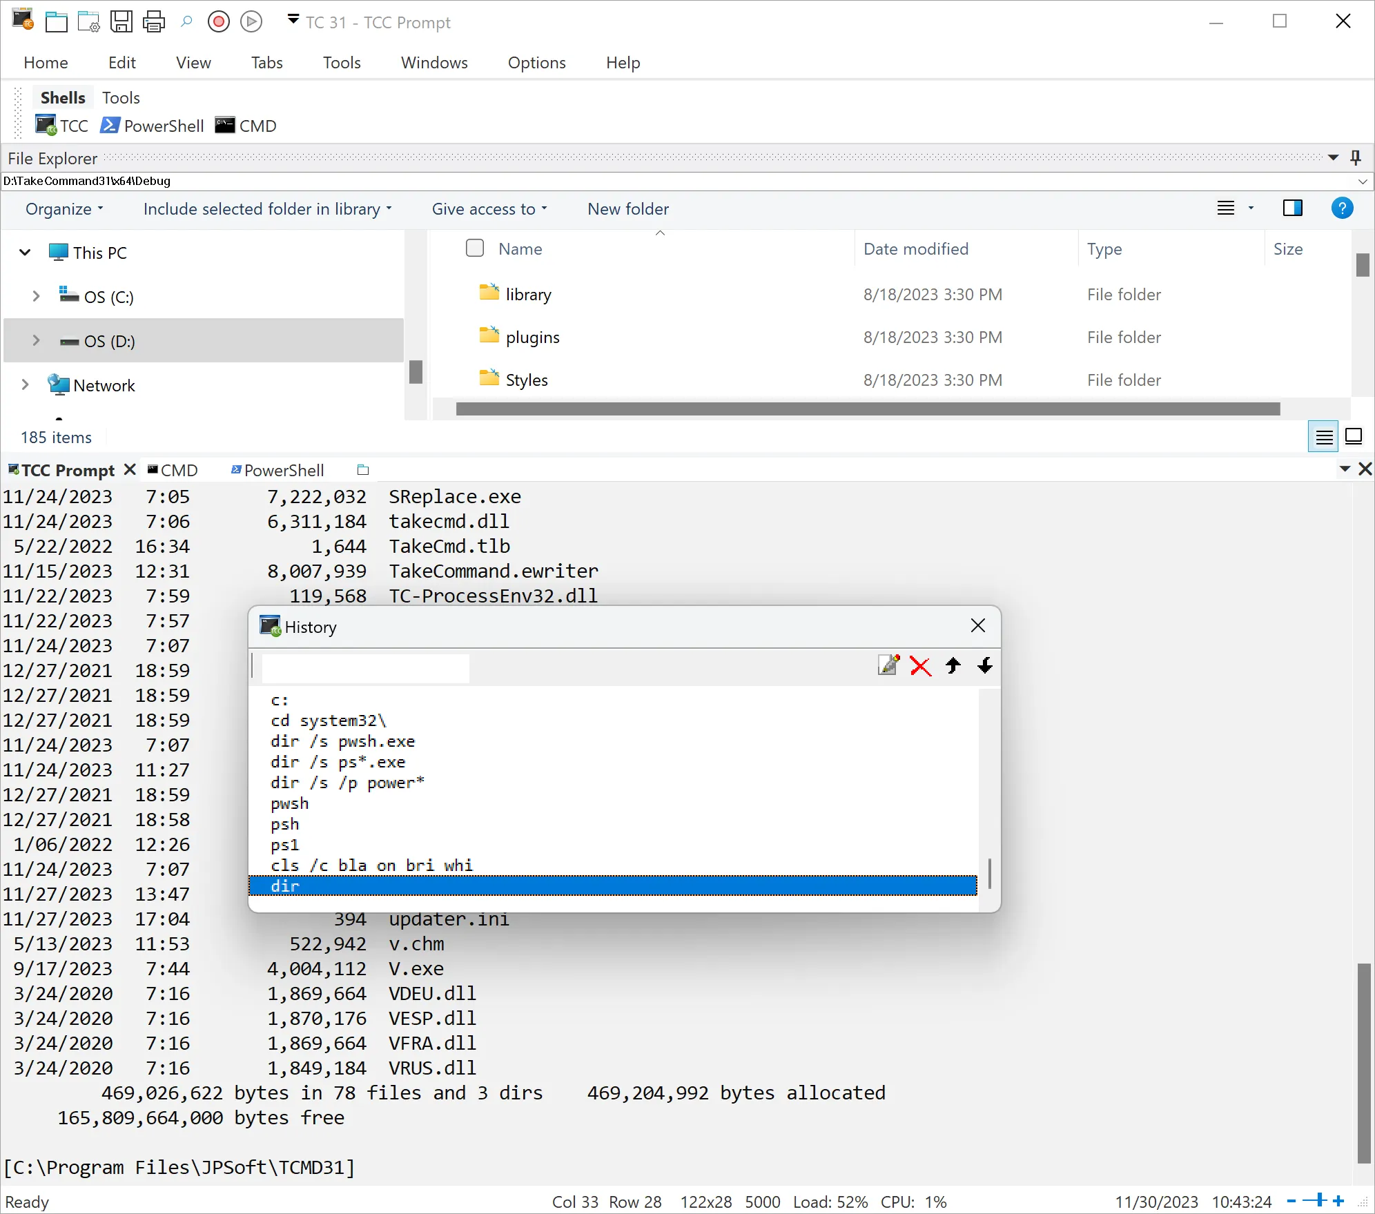Open the Give access to dropdown

pyautogui.click(x=489, y=209)
